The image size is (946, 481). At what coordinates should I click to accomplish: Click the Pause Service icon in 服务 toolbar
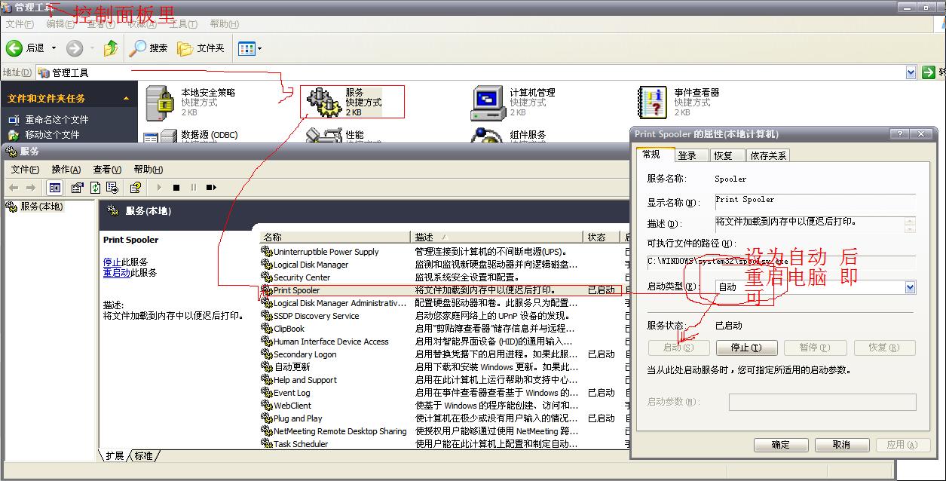pyautogui.click(x=194, y=188)
